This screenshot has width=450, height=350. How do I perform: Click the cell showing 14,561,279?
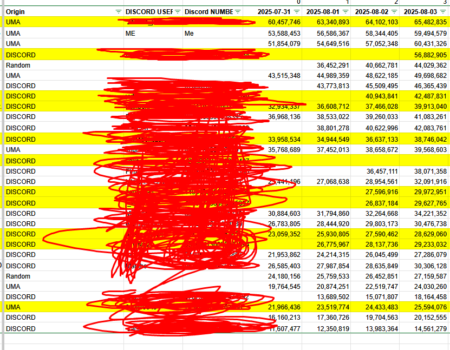point(425,328)
